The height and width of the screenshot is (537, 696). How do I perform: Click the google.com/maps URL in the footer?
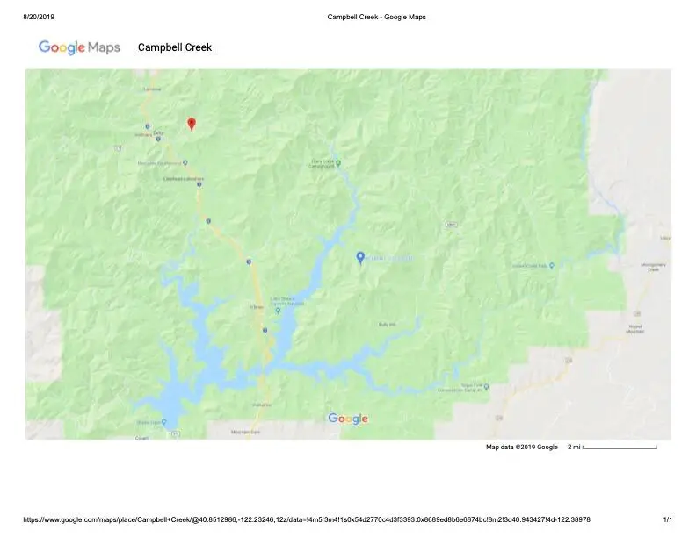pyautogui.click(x=307, y=519)
